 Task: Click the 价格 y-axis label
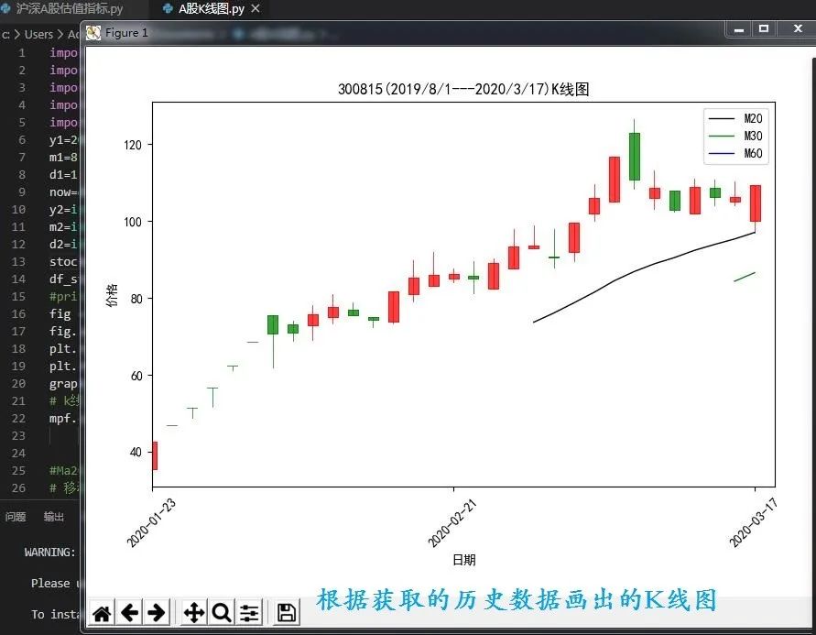click(112, 295)
